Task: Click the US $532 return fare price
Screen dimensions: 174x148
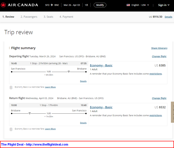Action: coord(160,107)
